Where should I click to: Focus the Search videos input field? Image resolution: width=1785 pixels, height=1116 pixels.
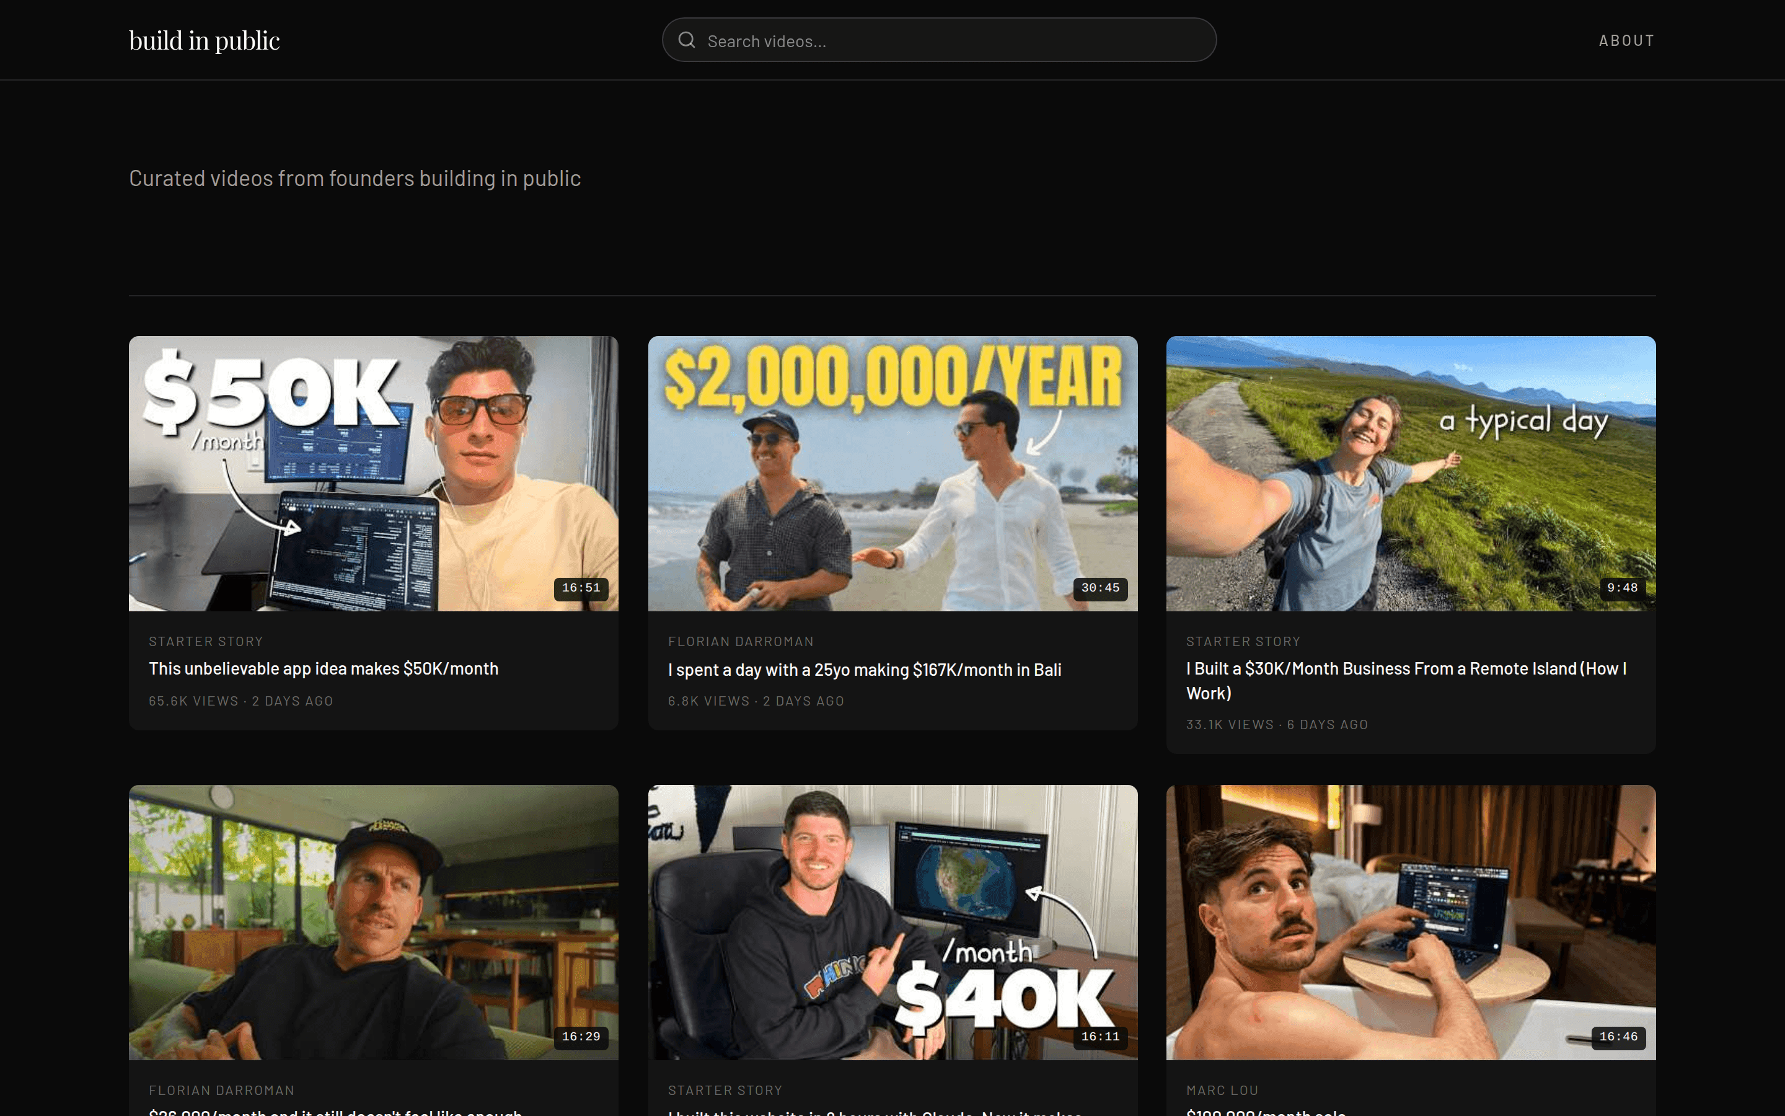point(938,40)
